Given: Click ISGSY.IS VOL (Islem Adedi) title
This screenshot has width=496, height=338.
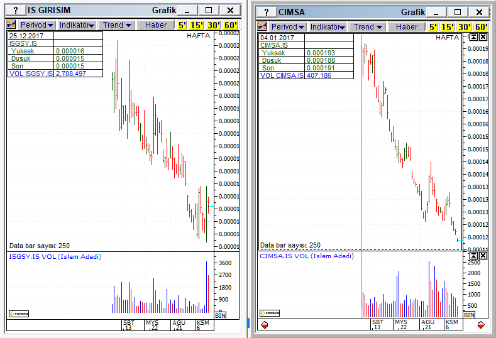Looking at the screenshot, I should [x=55, y=257].
